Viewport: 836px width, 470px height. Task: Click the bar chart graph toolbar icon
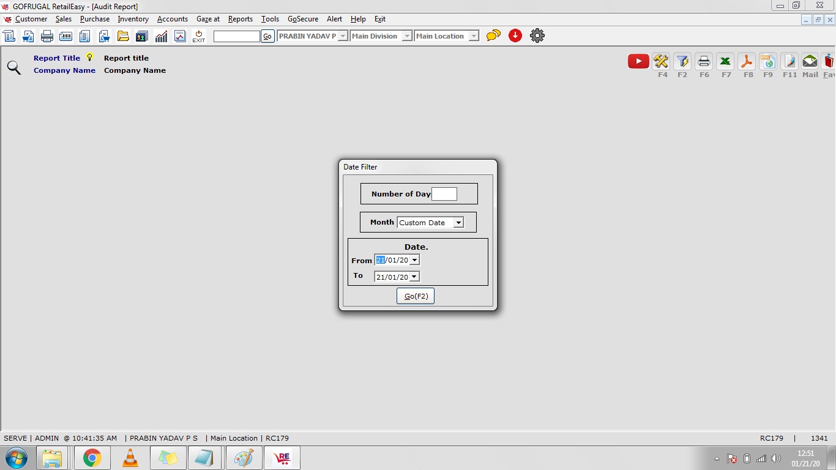[161, 36]
